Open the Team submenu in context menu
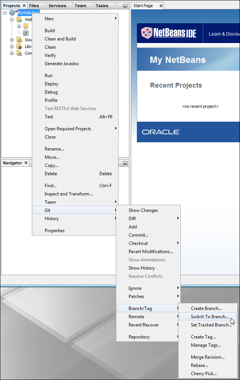Image resolution: width=240 pixels, height=380 pixels. pyautogui.click(x=75, y=202)
